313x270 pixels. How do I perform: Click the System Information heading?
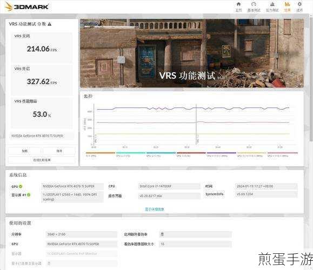(x=18, y=175)
